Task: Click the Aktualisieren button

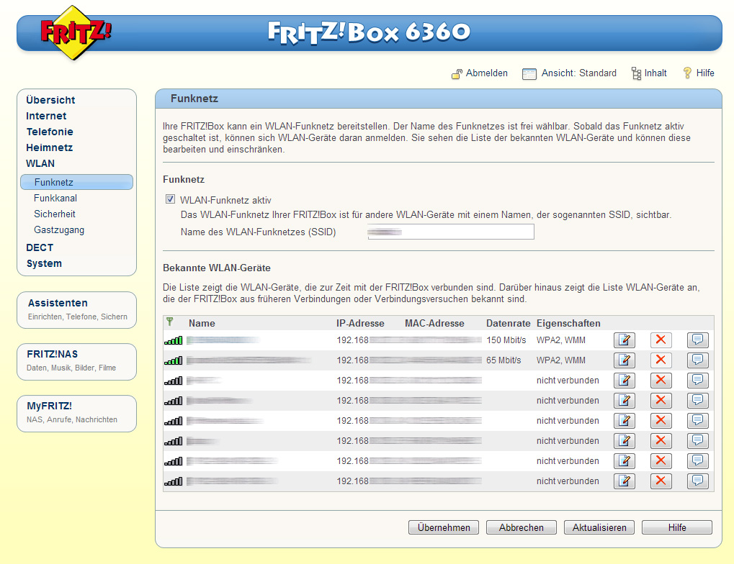Action: [x=599, y=527]
